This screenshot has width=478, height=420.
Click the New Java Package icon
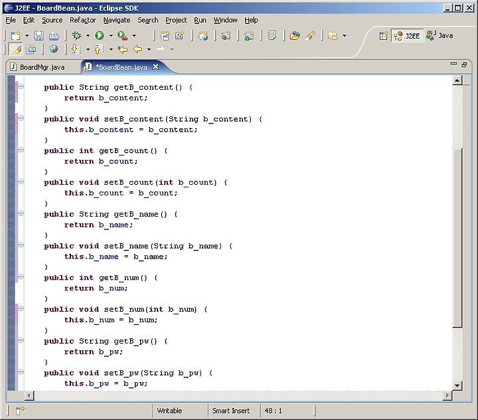pyautogui.click(x=179, y=36)
